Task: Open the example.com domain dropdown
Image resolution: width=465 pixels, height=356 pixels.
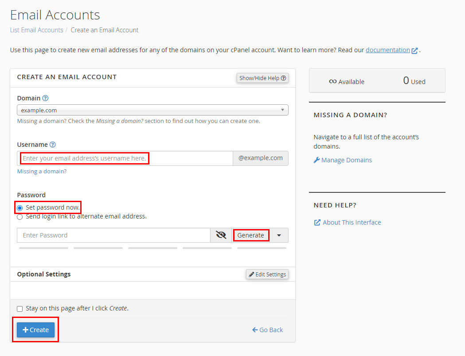Action: tap(152, 110)
